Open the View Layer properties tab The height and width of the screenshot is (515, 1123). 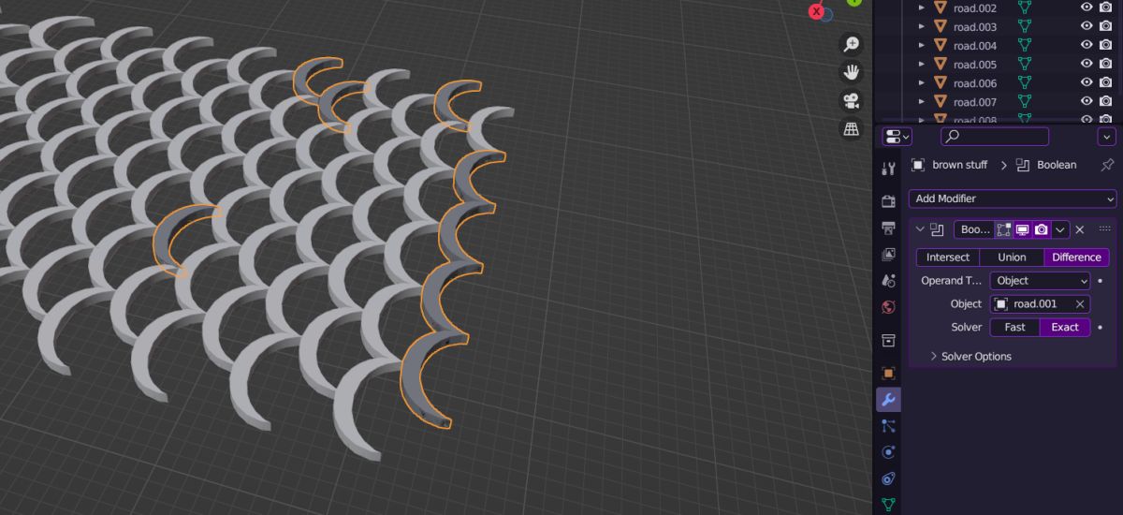pos(888,254)
